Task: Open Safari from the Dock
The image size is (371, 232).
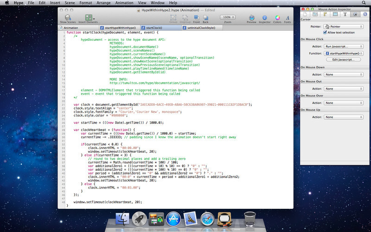Action: tap(207, 219)
